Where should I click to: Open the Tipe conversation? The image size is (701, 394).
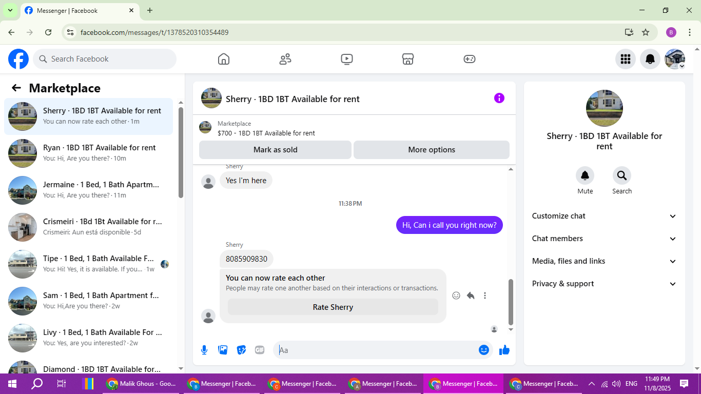coord(89,264)
